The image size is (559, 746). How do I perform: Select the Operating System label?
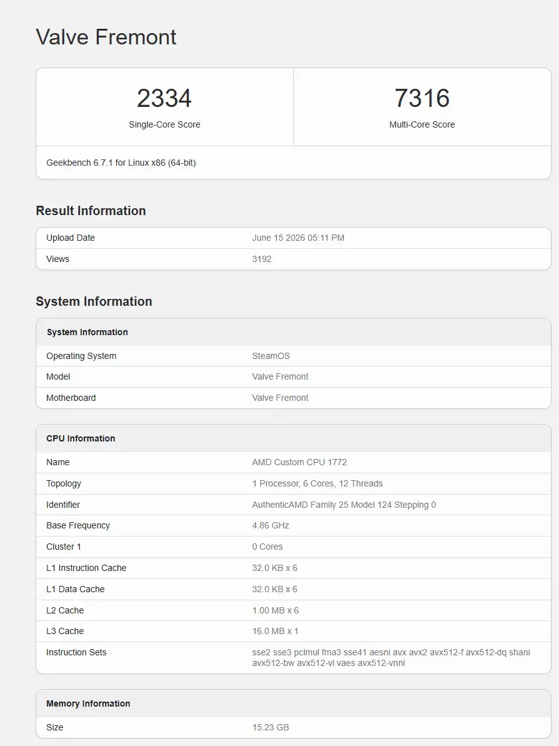tap(81, 356)
